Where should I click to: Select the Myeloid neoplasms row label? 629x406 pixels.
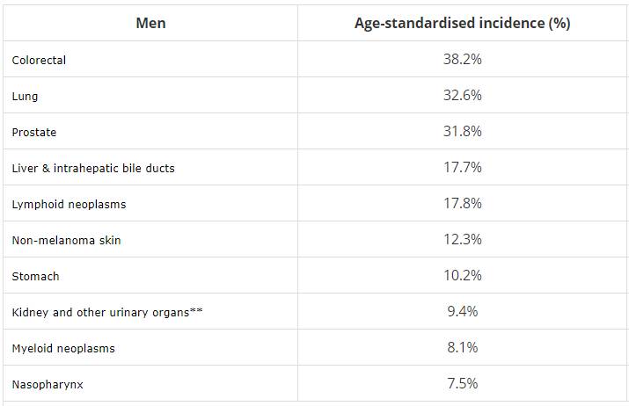[x=63, y=348]
